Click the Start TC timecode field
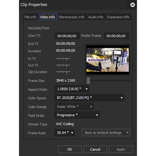Image resolution: width=156 pixels, height=156 pixels. (x=67, y=36)
